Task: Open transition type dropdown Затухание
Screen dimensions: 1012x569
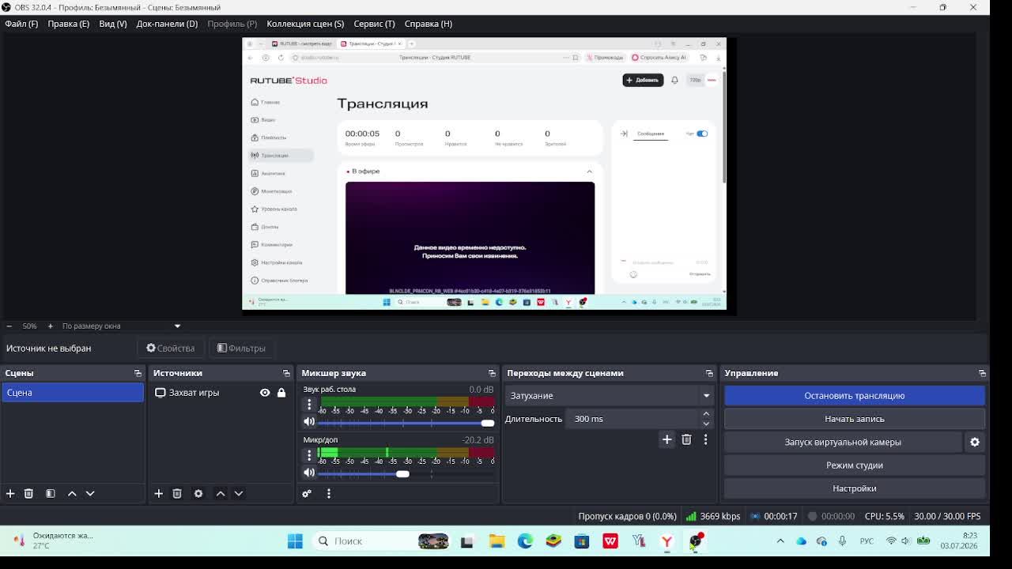Action: tap(609, 396)
